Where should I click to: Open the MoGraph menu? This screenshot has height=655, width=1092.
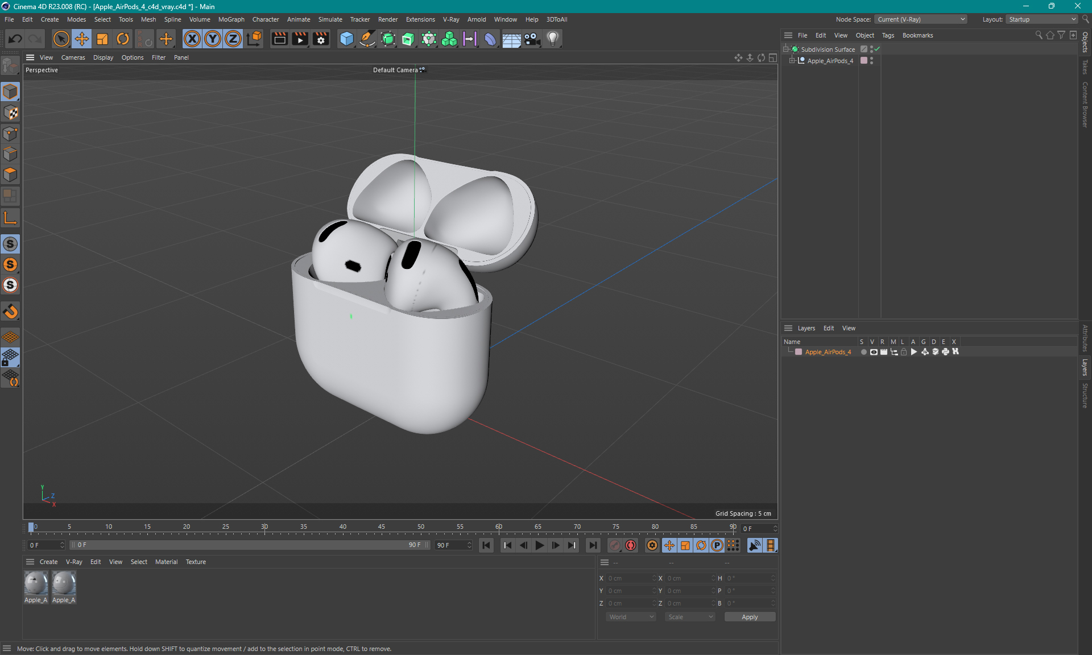click(x=231, y=19)
